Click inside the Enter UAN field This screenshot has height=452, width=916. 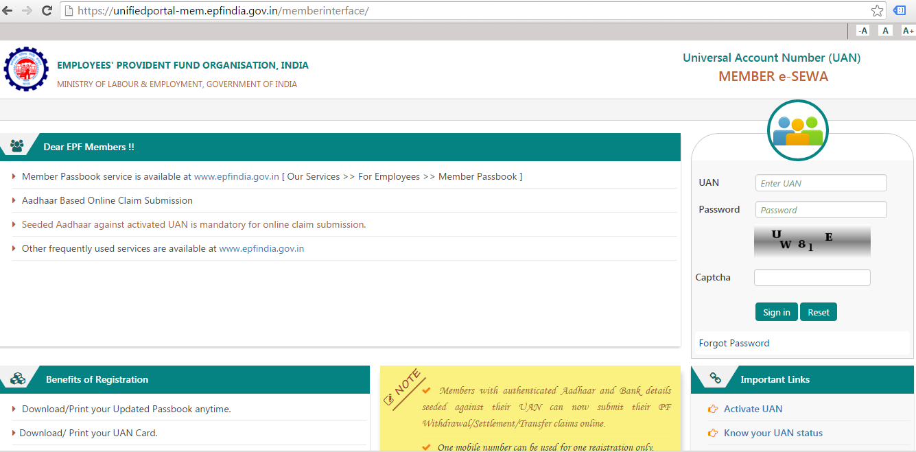coord(821,182)
